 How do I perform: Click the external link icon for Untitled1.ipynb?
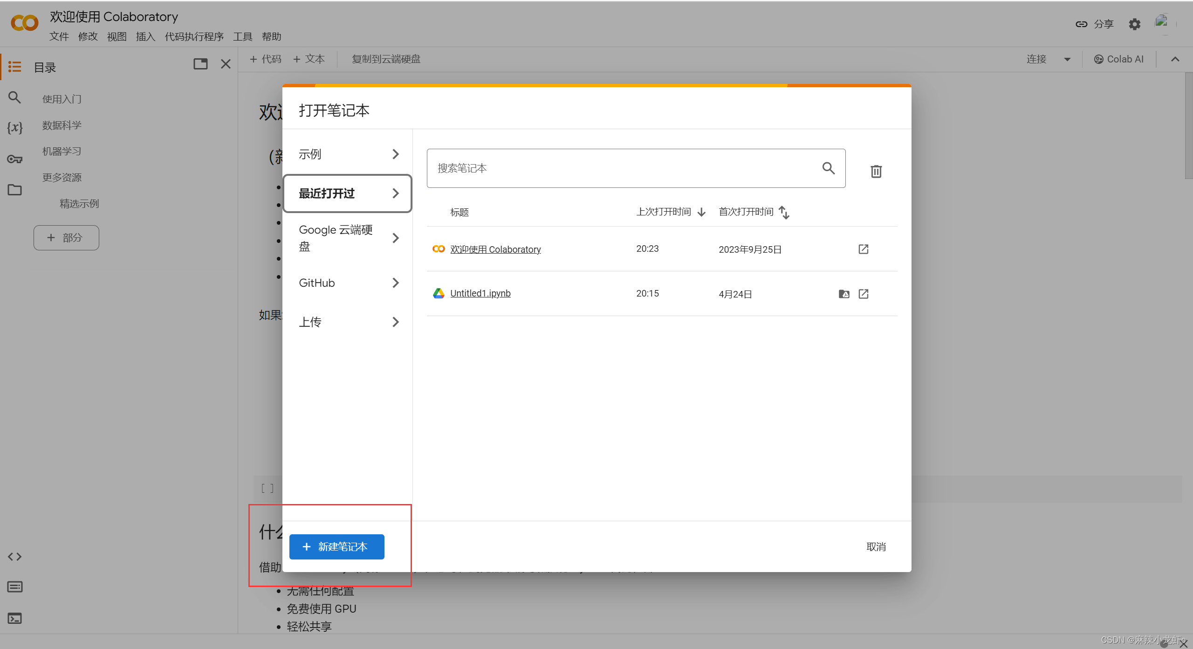(x=864, y=293)
